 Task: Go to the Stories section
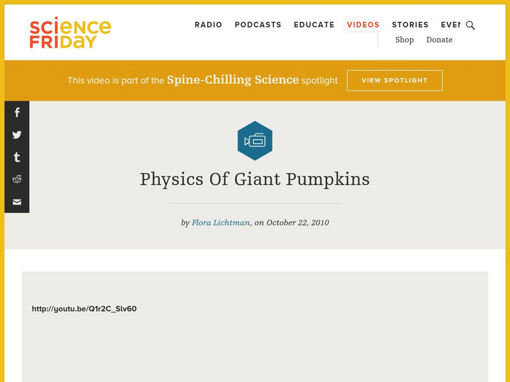pos(410,25)
